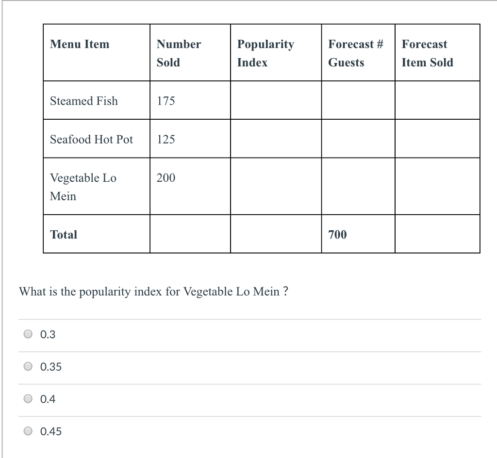Viewport: 497px width, 458px height.
Task: Click the Number Sold column header
Action: point(179,53)
